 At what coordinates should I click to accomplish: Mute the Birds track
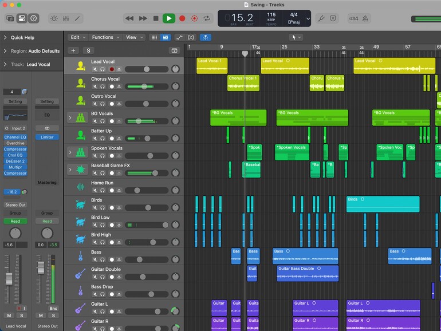tap(95, 208)
